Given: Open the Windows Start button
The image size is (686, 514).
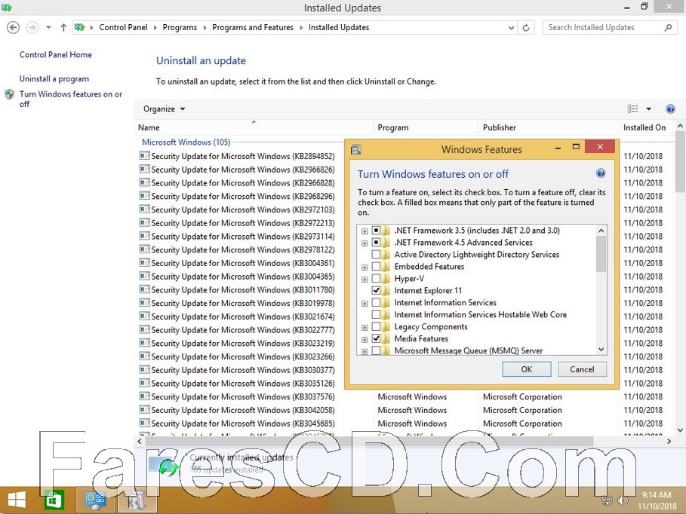Looking at the screenshot, I should pos(17,500).
